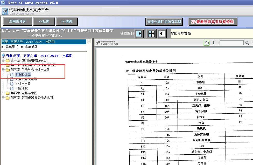Image resolution: width=253 pixels, height=165 pixels.
Task: Click the 中控锁 description cell
Action: point(201,82)
